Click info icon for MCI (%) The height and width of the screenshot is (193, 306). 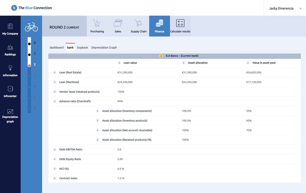pos(55,169)
